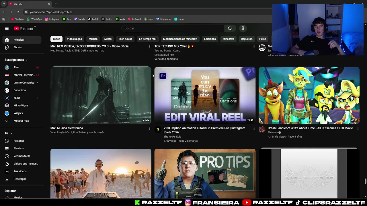Viewport: 367px width, 206px height.
Task: Select the Ediciones filter chip
Action: [210, 39]
